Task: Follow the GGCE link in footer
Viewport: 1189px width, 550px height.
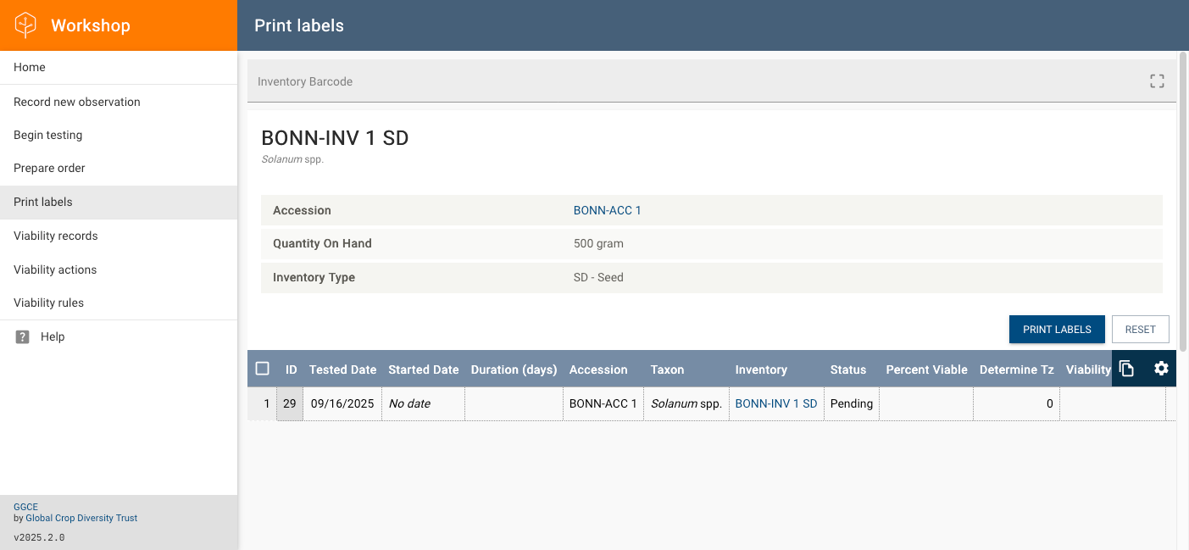Action: (x=25, y=507)
